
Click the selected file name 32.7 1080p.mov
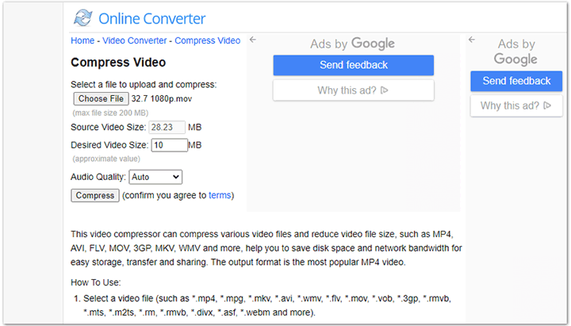click(162, 98)
